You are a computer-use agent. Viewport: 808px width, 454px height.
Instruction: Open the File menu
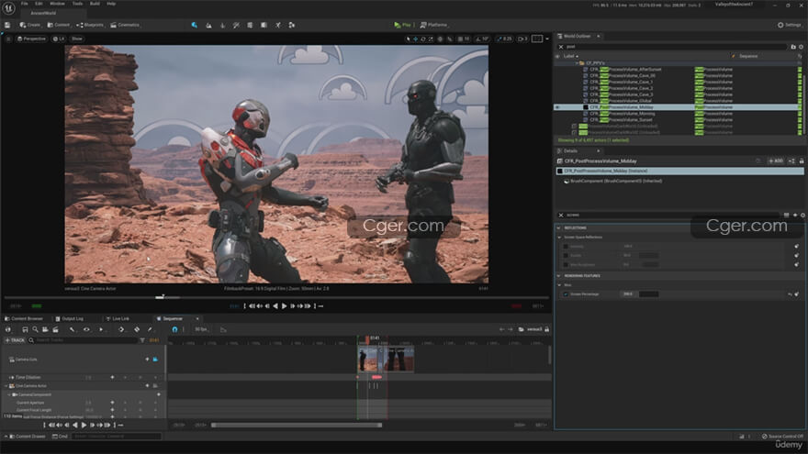point(24,4)
